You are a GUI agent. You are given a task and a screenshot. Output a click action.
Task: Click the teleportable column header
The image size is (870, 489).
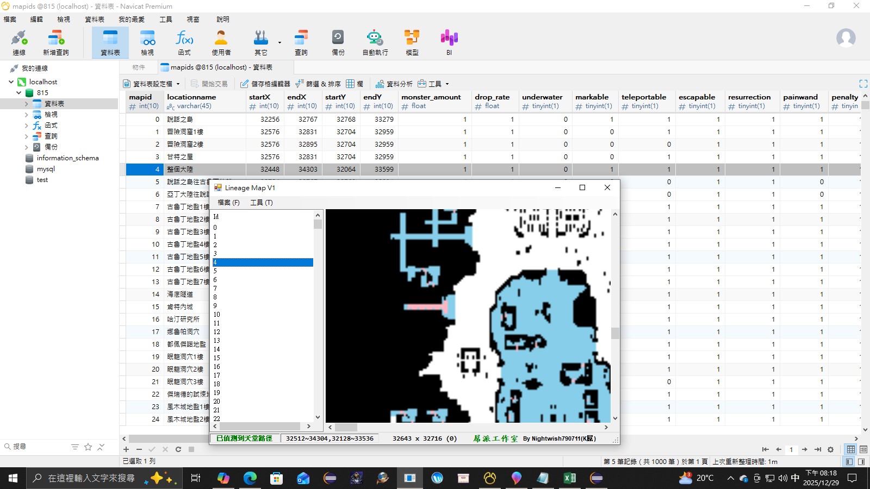click(647, 102)
